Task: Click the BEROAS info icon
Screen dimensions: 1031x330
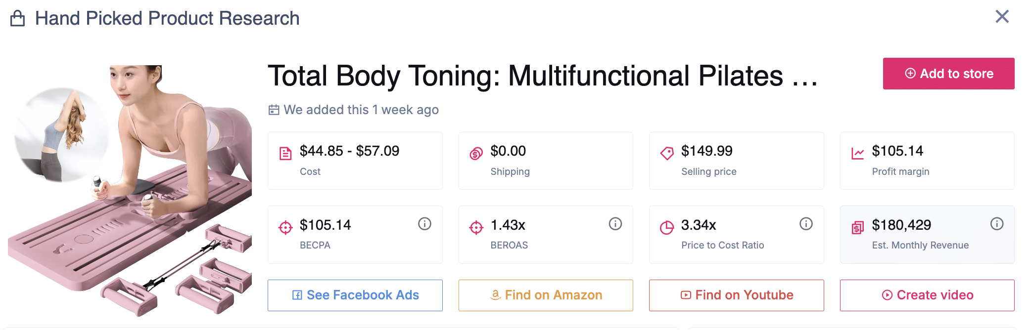Action: tap(615, 224)
